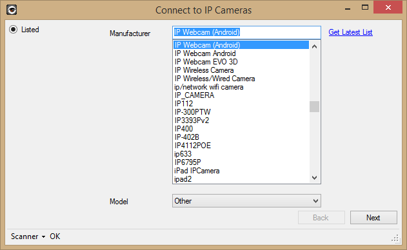Click the iSpy eye icon in title bar
This screenshot has height=250, width=407.
point(12,10)
